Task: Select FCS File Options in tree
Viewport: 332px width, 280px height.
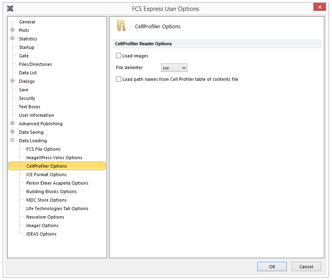Action: (43, 149)
